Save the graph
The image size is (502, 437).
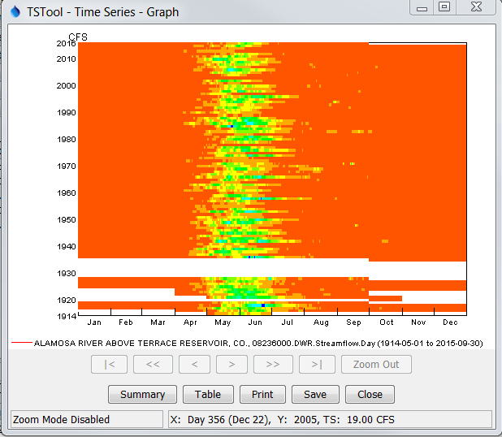pyautogui.click(x=315, y=395)
